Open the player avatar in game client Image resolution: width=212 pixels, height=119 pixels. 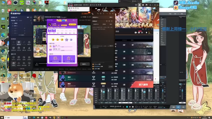click(150, 33)
